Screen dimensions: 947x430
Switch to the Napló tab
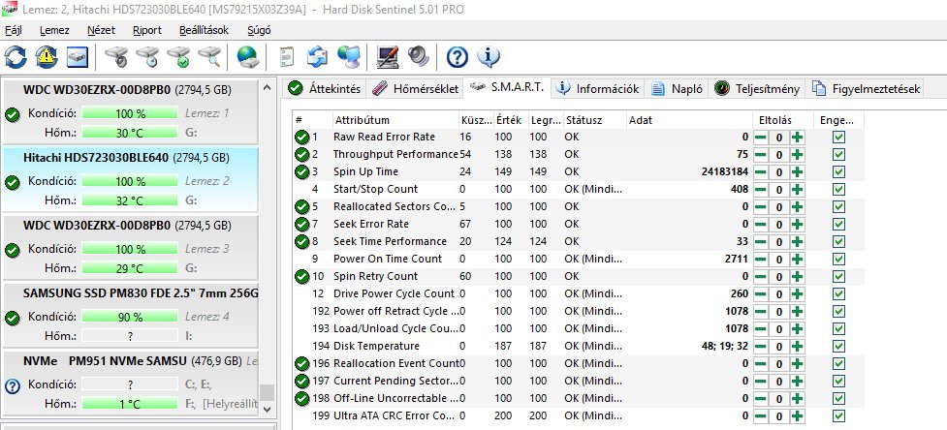coord(677,89)
